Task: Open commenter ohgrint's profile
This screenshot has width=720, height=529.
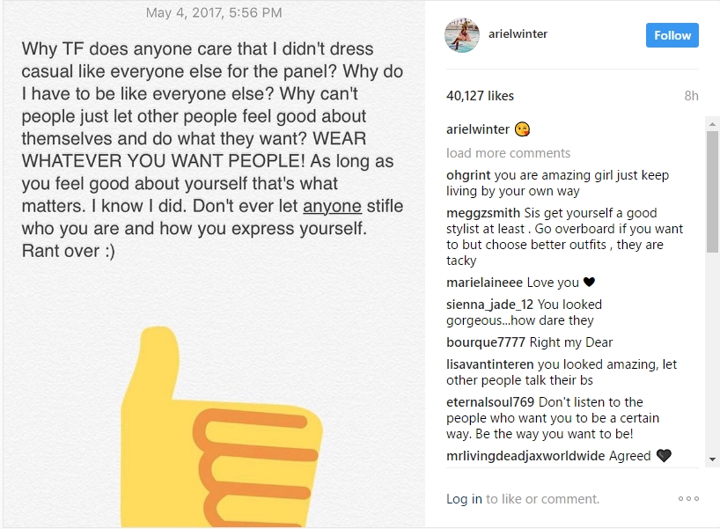Action: [x=468, y=175]
